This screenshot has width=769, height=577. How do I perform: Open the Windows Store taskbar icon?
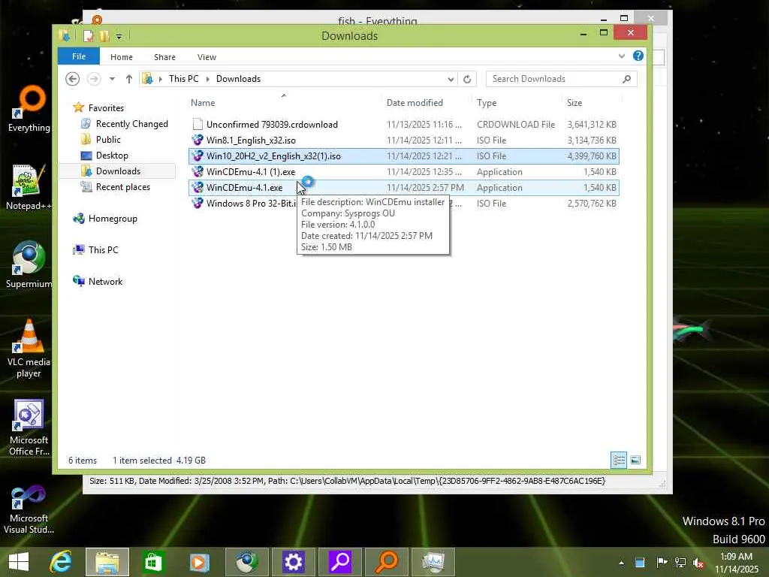(x=153, y=562)
